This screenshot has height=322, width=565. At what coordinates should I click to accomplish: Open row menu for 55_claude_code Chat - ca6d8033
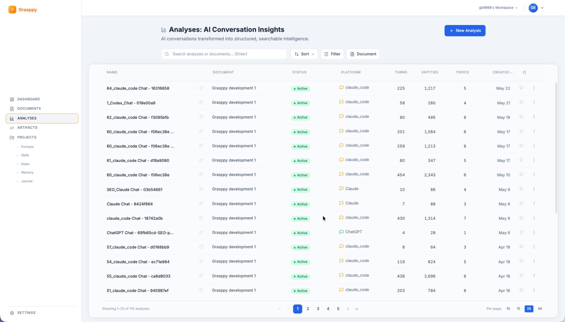[534, 276]
